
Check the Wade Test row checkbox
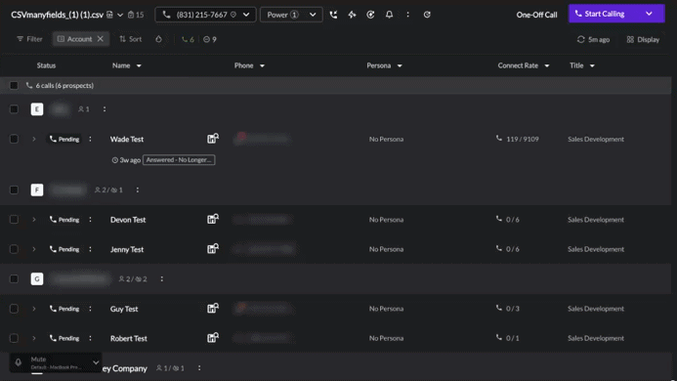point(14,139)
